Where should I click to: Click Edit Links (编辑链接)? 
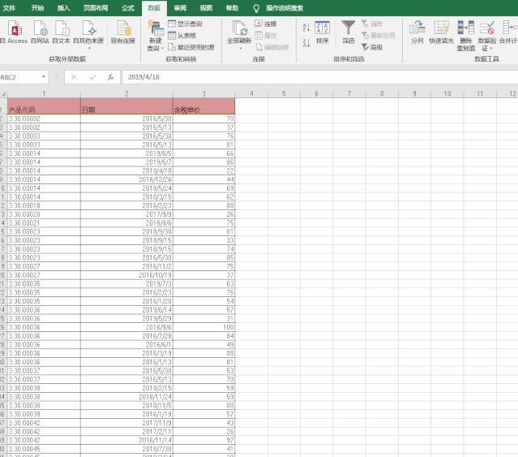tap(272, 47)
